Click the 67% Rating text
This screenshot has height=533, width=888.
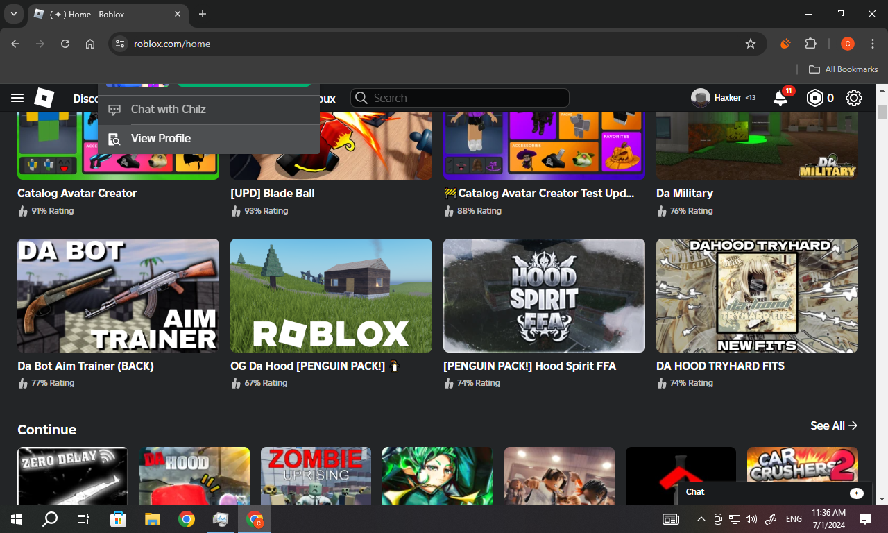pos(266,383)
